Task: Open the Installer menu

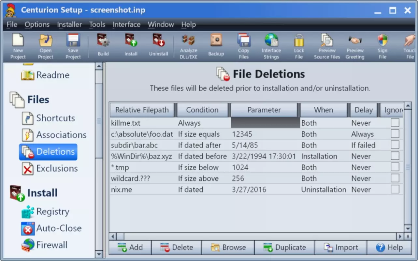Action: pos(69,24)
